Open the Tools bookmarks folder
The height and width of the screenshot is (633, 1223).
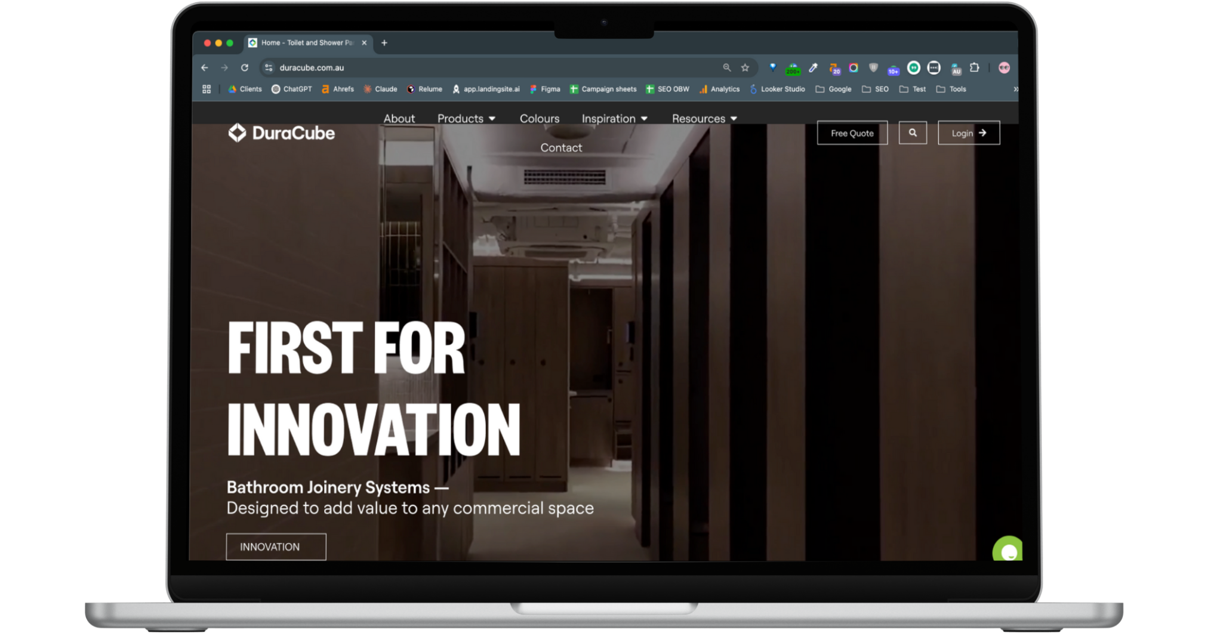tap(951, 89)
